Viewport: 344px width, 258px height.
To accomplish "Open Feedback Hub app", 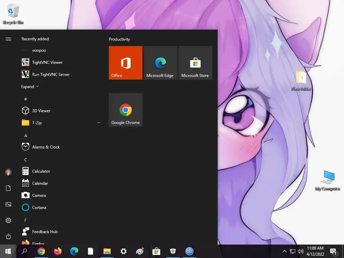I will click(x=61, y=232).
